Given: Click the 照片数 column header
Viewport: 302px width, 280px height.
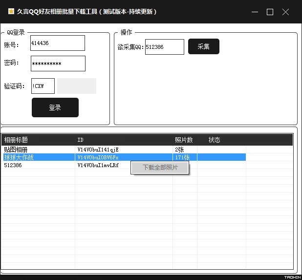Looking at the screenshot, I should [x=185, y=140].
